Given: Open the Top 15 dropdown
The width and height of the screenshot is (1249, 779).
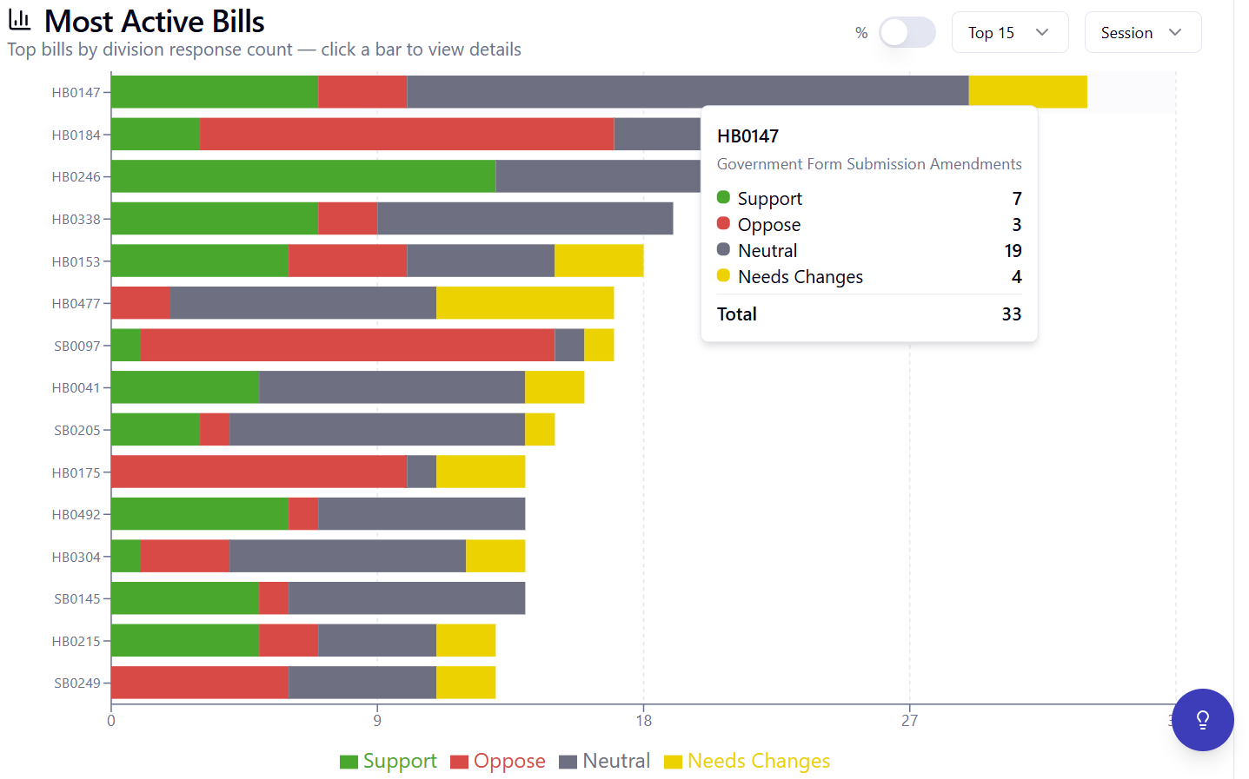Looking at the screenshot, I should click(x=1010, y=33).
